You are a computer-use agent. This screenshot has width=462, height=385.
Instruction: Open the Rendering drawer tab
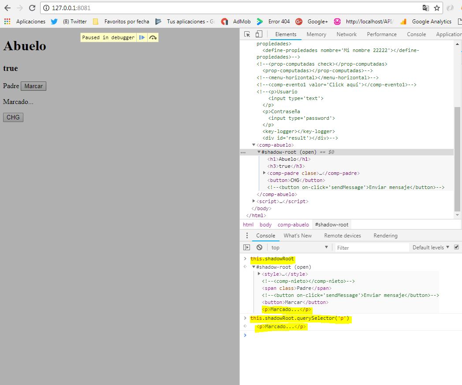click(385, 236)
